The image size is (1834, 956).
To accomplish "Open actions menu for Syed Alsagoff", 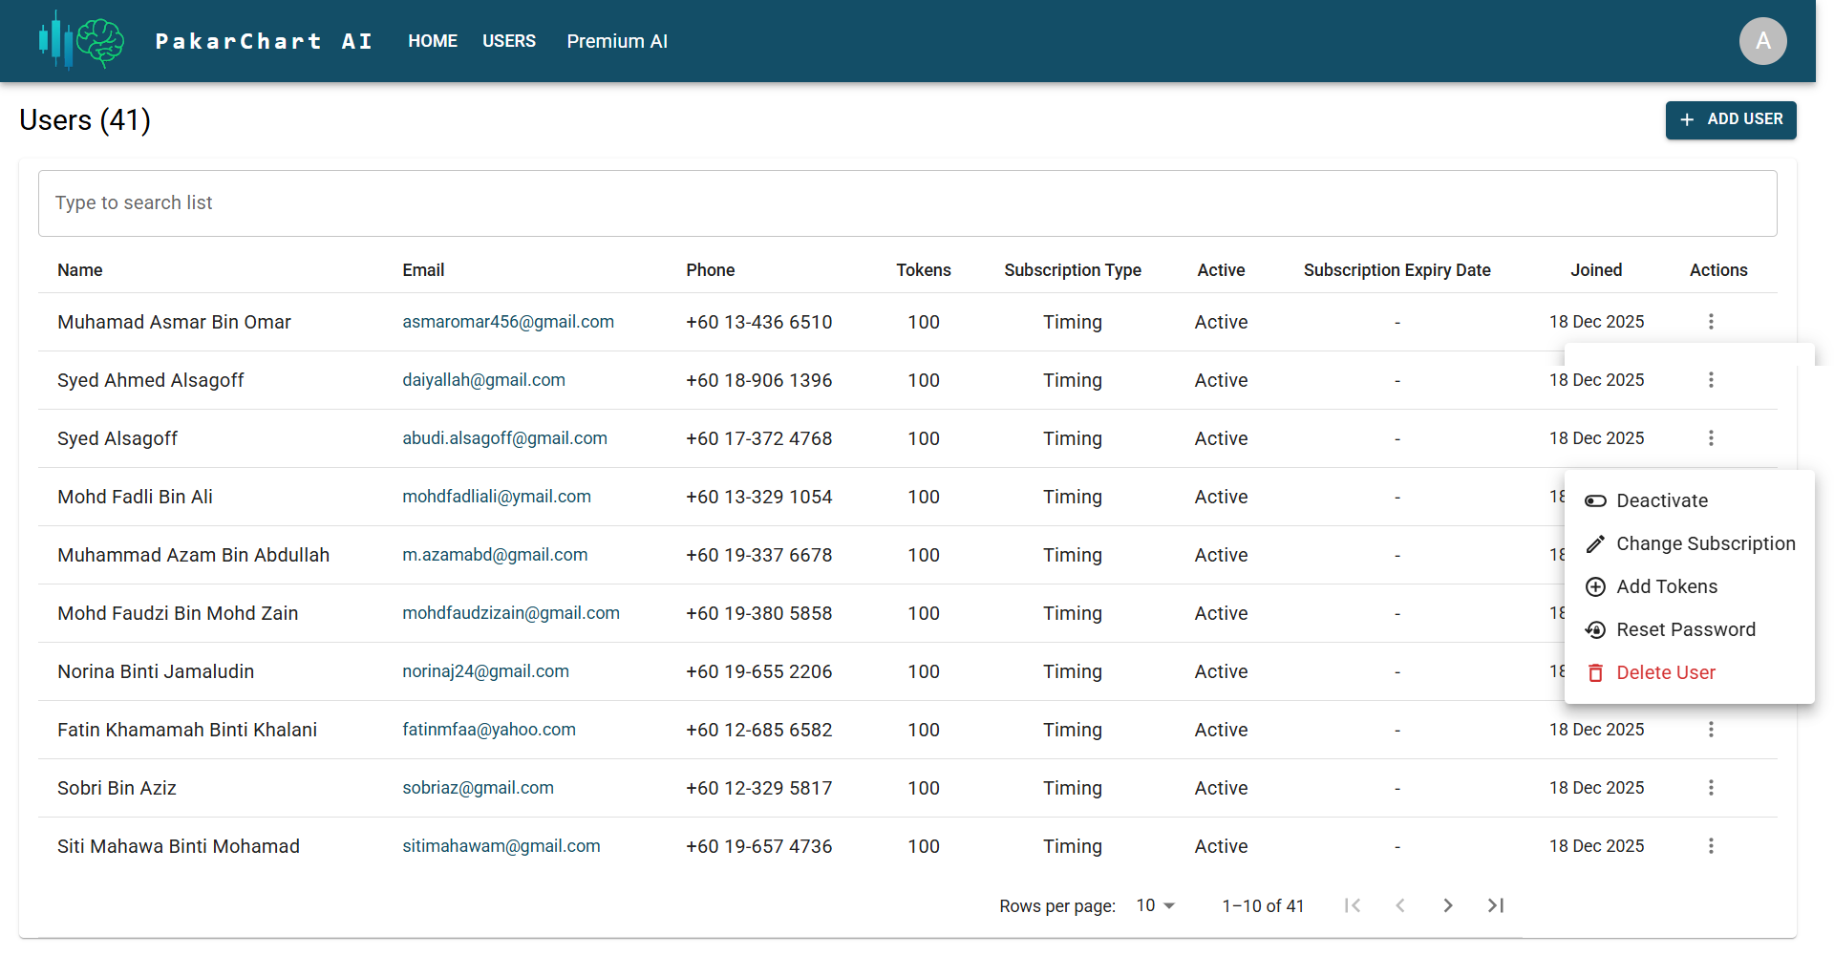I will 1711,438.
